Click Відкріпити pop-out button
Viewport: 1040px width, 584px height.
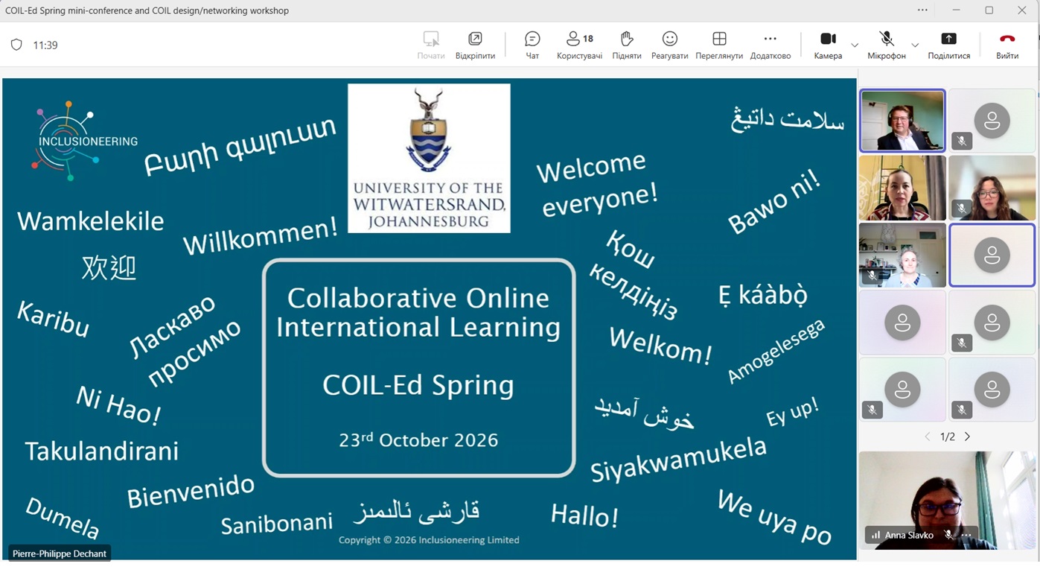[x=475, y=45]
